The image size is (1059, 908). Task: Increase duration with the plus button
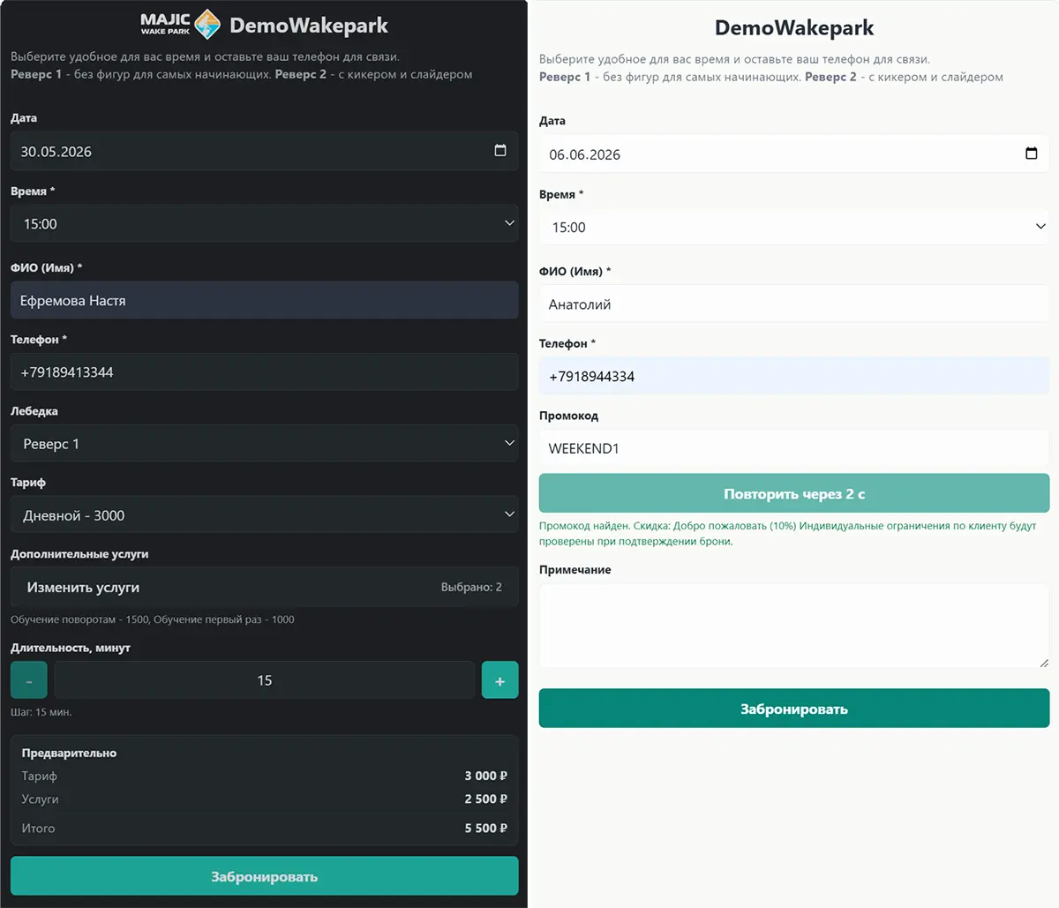500,680
